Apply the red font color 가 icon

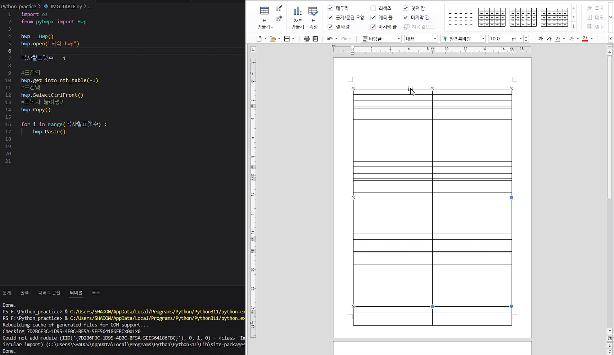[585, 39]
